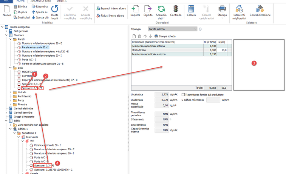The width and height of the screenshot is (286, 174).
Task: Select Ponti termici folder
Action: pyautogui.click(x=25, y=96)
